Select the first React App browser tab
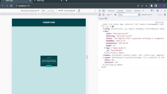 click(x=16, y=1)
